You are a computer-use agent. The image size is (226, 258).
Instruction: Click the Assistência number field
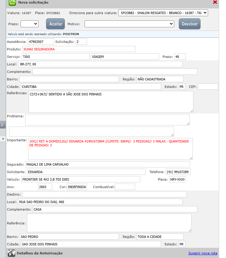point(41,42)
